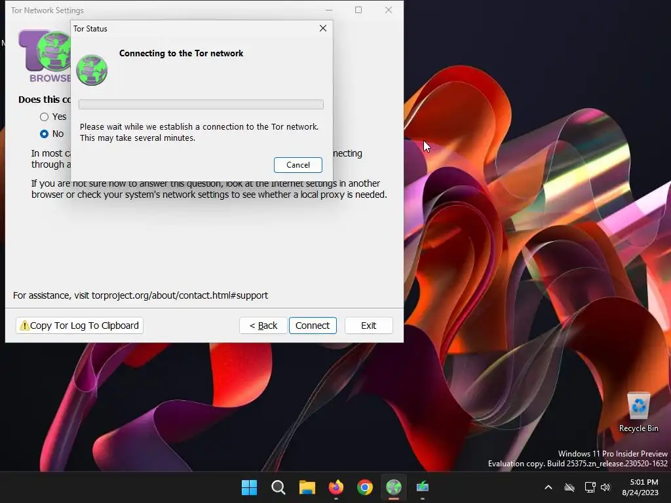Copy Tor Log To Clipboard
Viewport: 671px width, 503px height.
[x=79, y=326]
